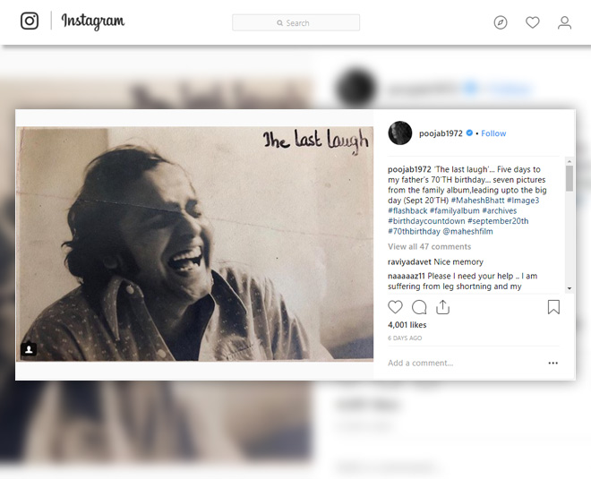
Task: Open the Explore compass icon
Action: tap(501, 22)
